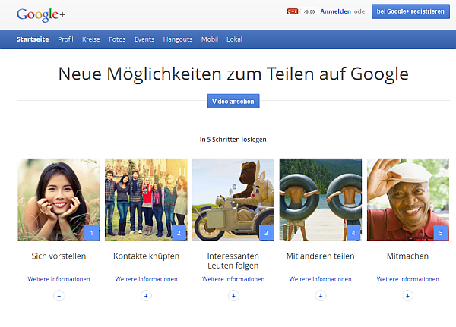
Task: Open the Lokal tab
Action: [234, 39]
